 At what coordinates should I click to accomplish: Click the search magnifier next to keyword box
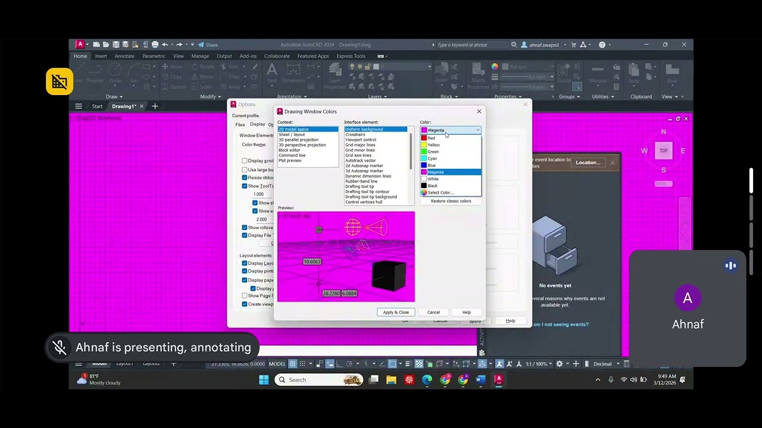coord(514,45)
